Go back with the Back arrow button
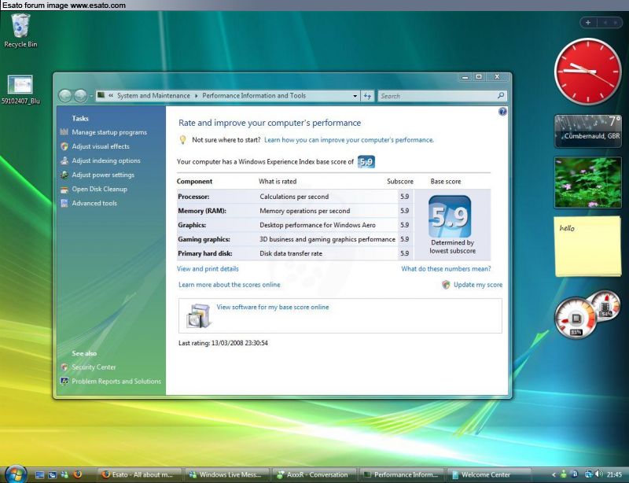The image size is (629, 483). [x=65, y=95]
